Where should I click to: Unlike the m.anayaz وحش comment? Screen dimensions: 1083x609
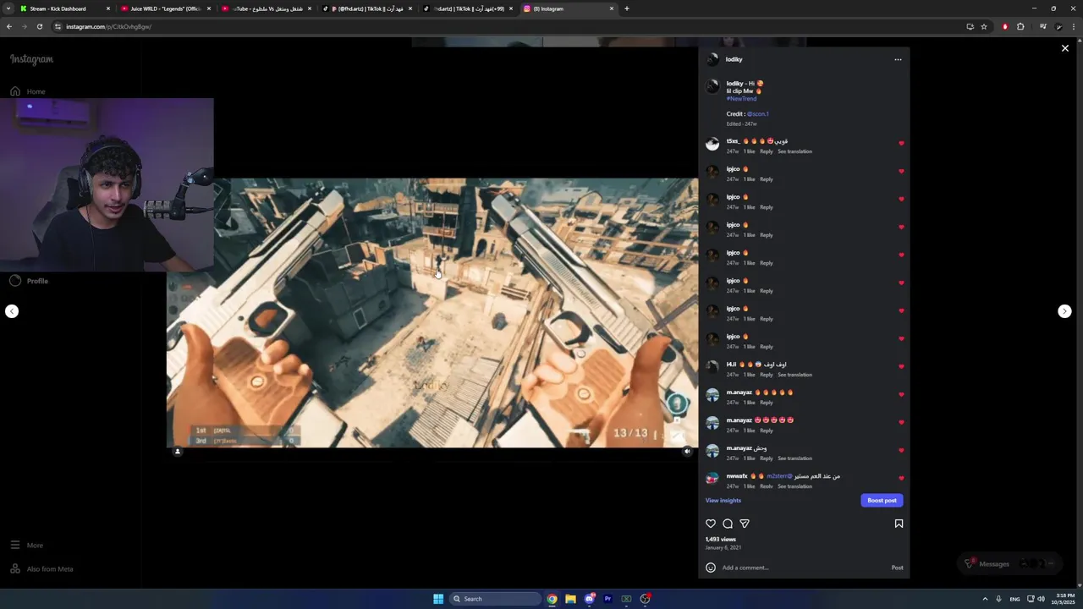pos(901,451)
